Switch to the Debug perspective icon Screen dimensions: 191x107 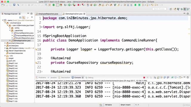tap(181, 9)
